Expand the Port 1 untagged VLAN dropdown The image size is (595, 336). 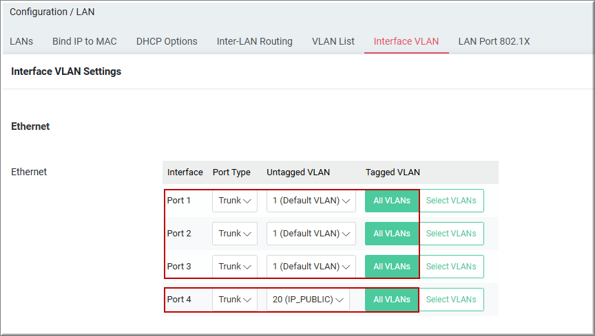click(x=311, y=201)
